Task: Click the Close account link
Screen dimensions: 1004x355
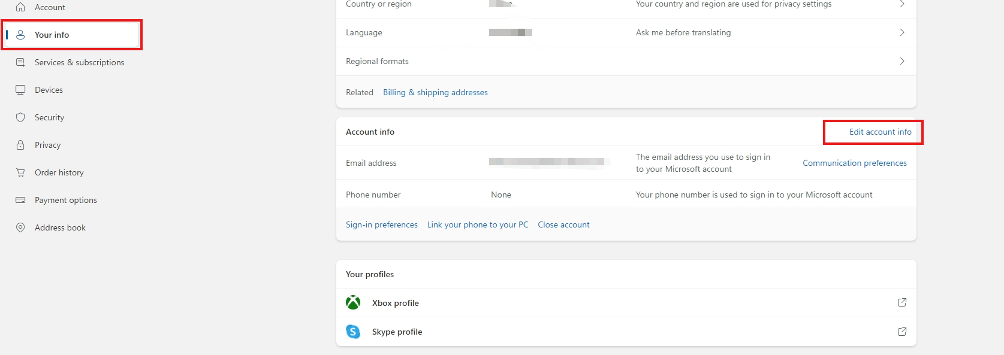Action: [563, 224]
